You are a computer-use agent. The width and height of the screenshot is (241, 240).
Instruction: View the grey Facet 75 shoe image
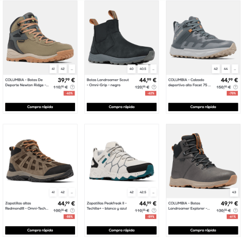click(203, 38)
